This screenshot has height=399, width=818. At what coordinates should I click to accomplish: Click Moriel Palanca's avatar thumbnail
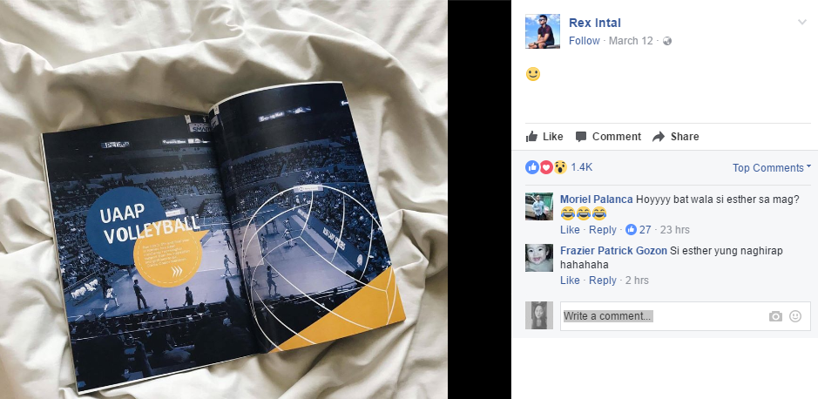[x=539, y=206]
